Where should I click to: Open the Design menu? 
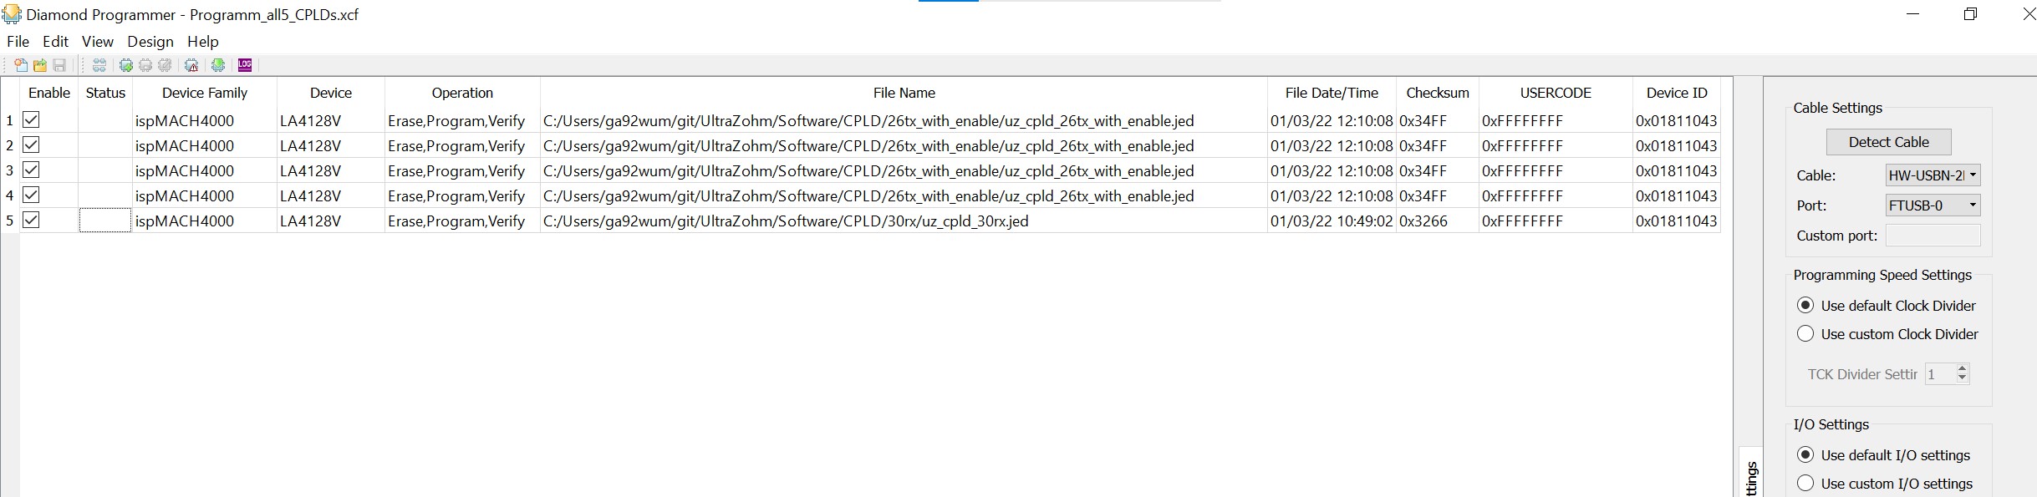coord(150,41)
